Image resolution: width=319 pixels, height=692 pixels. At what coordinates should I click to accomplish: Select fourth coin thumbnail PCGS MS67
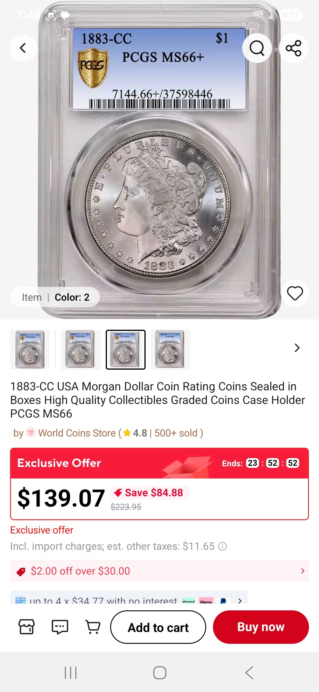tap(170, 350)
